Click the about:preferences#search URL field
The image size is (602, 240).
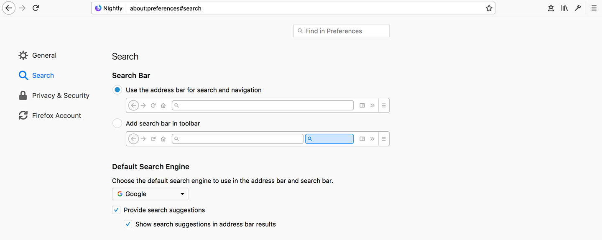(x=293, y=8)
